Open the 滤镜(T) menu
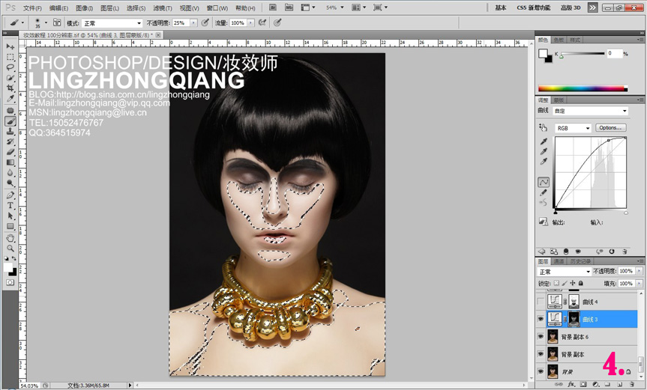Screen dimensions: 647x390 (x=162, y=7)
